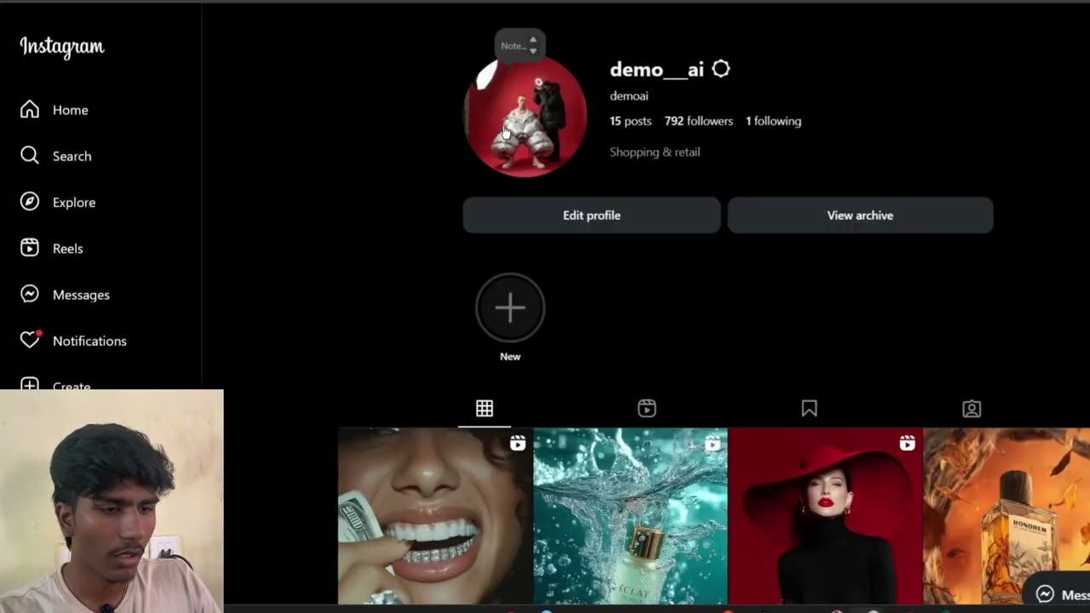1090x613 pixels.
Task: Open the profile picture avatar
Action: 525,117
